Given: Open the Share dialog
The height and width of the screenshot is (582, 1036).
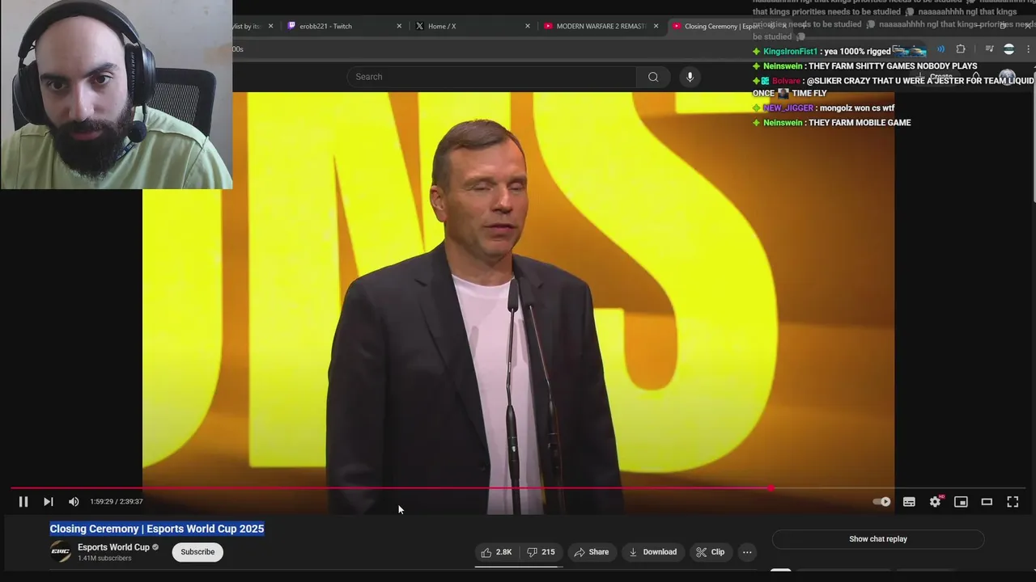Looking at the screenshot, I should 591,552.
